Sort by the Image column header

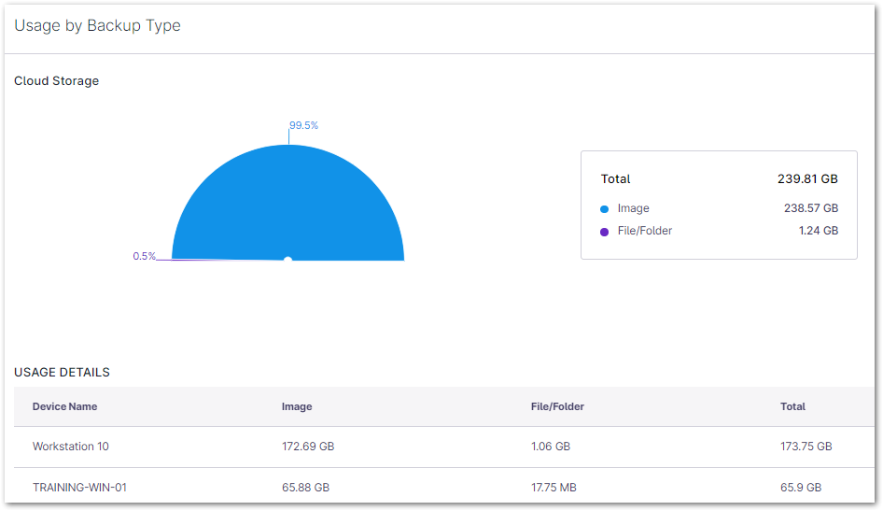(297, 406)
